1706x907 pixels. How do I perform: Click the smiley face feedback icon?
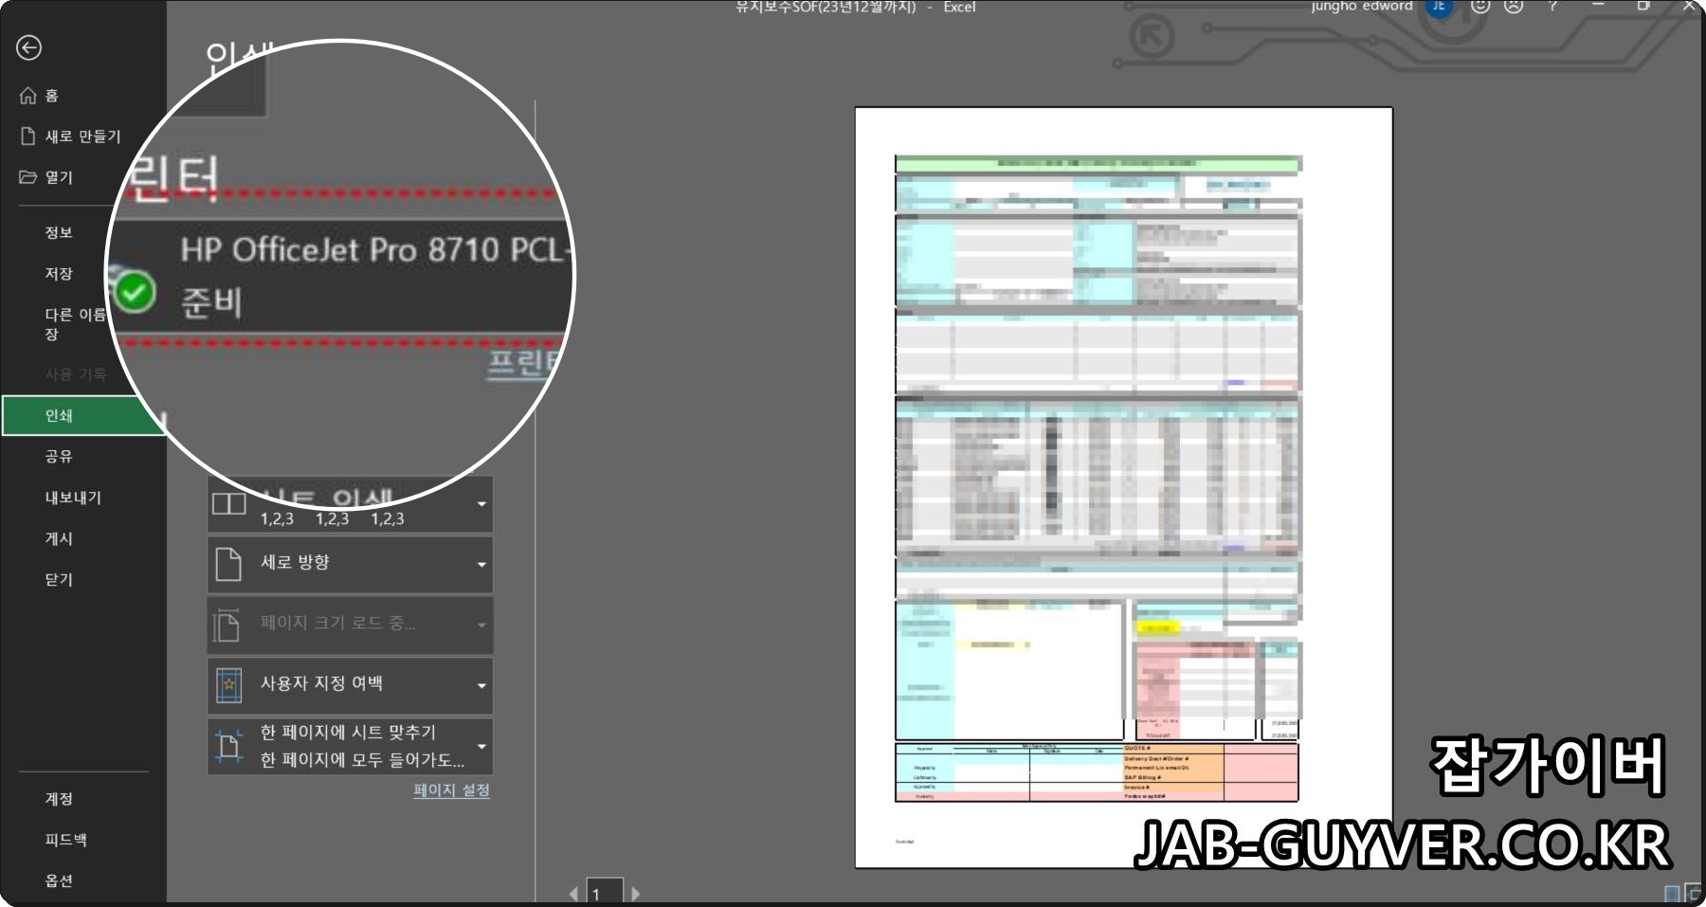[x=1479, y=6]
